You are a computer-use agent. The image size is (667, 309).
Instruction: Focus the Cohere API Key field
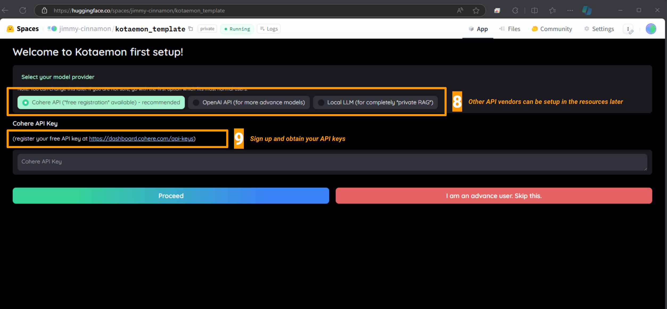click(332, 162)
